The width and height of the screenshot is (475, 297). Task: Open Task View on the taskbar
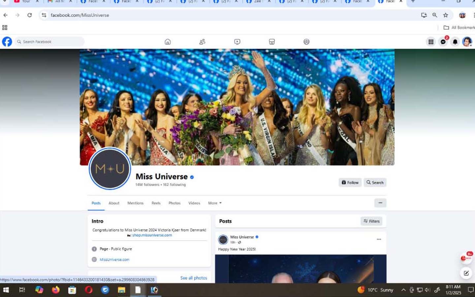[x=22, y=290]
